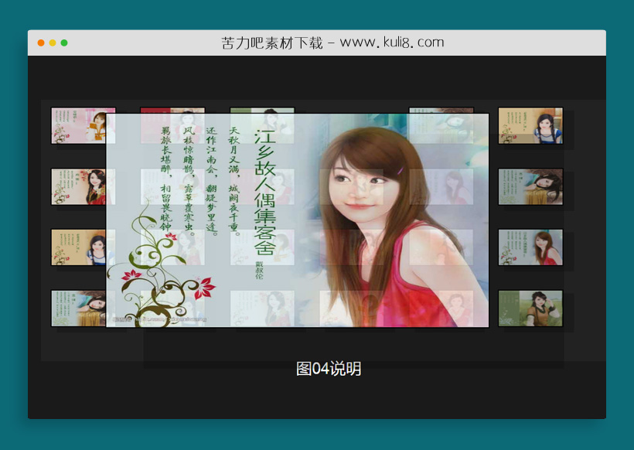Close the window with the red dot

pyautogui.click(x=41, y=43)
